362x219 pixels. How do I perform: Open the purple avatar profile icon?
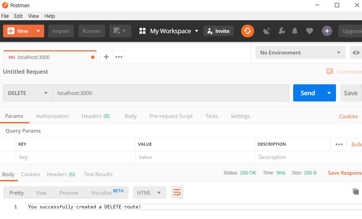tap(327, 31)
